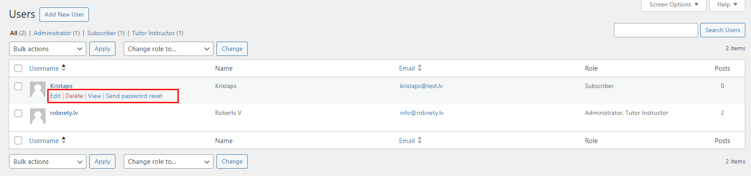Click the Add New User button
Image resolution: width=751 pixels, height=176 pixels.
pos(64,14)
